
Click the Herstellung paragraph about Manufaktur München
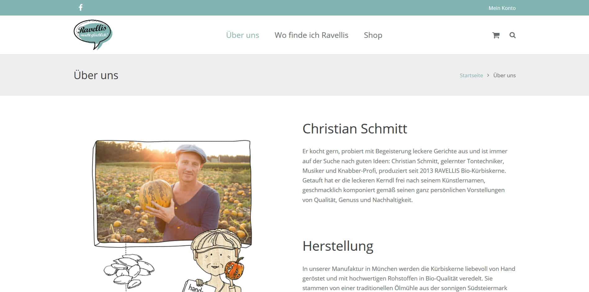point(409,278)
